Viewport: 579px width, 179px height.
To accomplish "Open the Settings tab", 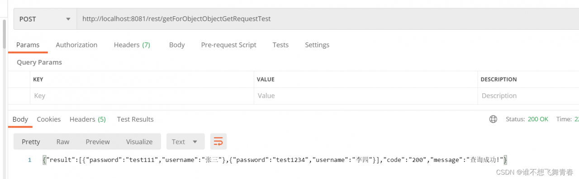I will tap(317, 45).
